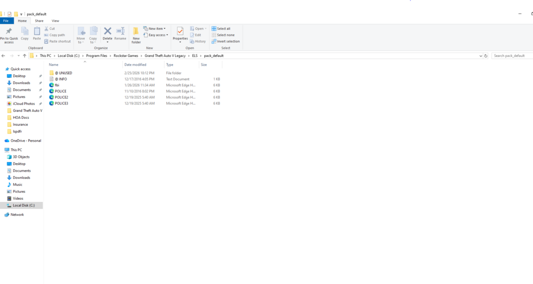Open Music folder in sidebar

click(18, 185)
